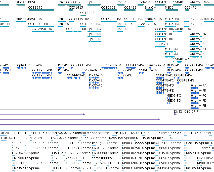Click the topi gene label
Screen dimensions: 214x172
[x=207, y=2]
